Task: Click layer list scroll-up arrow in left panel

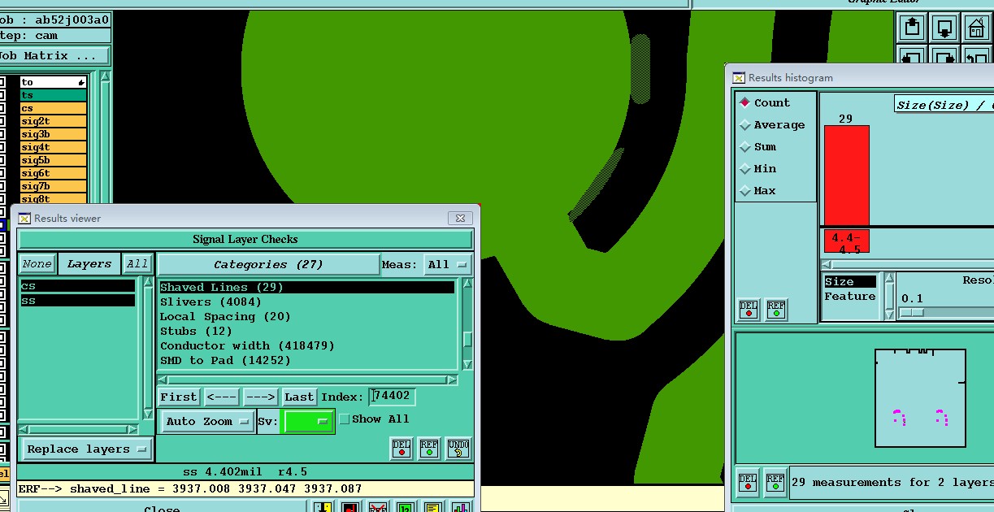Action: 105,77
